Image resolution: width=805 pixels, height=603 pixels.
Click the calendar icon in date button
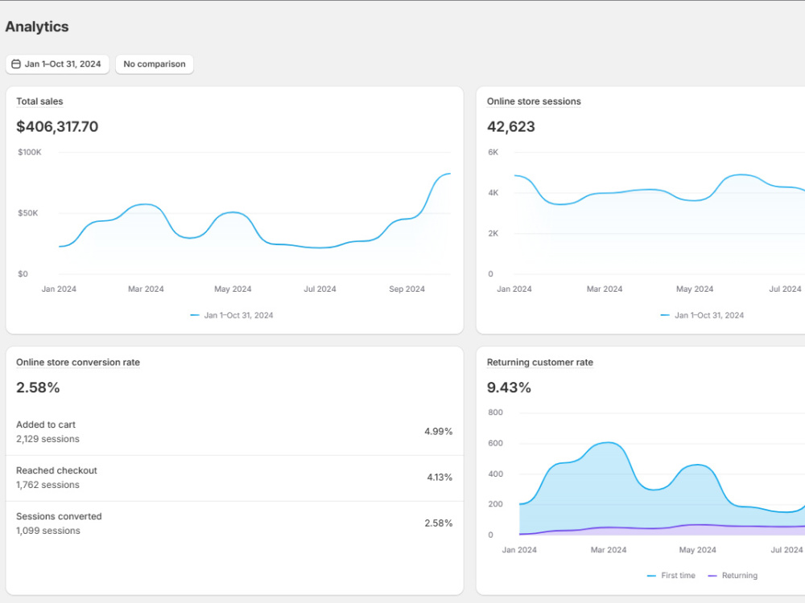coord(16,64)
